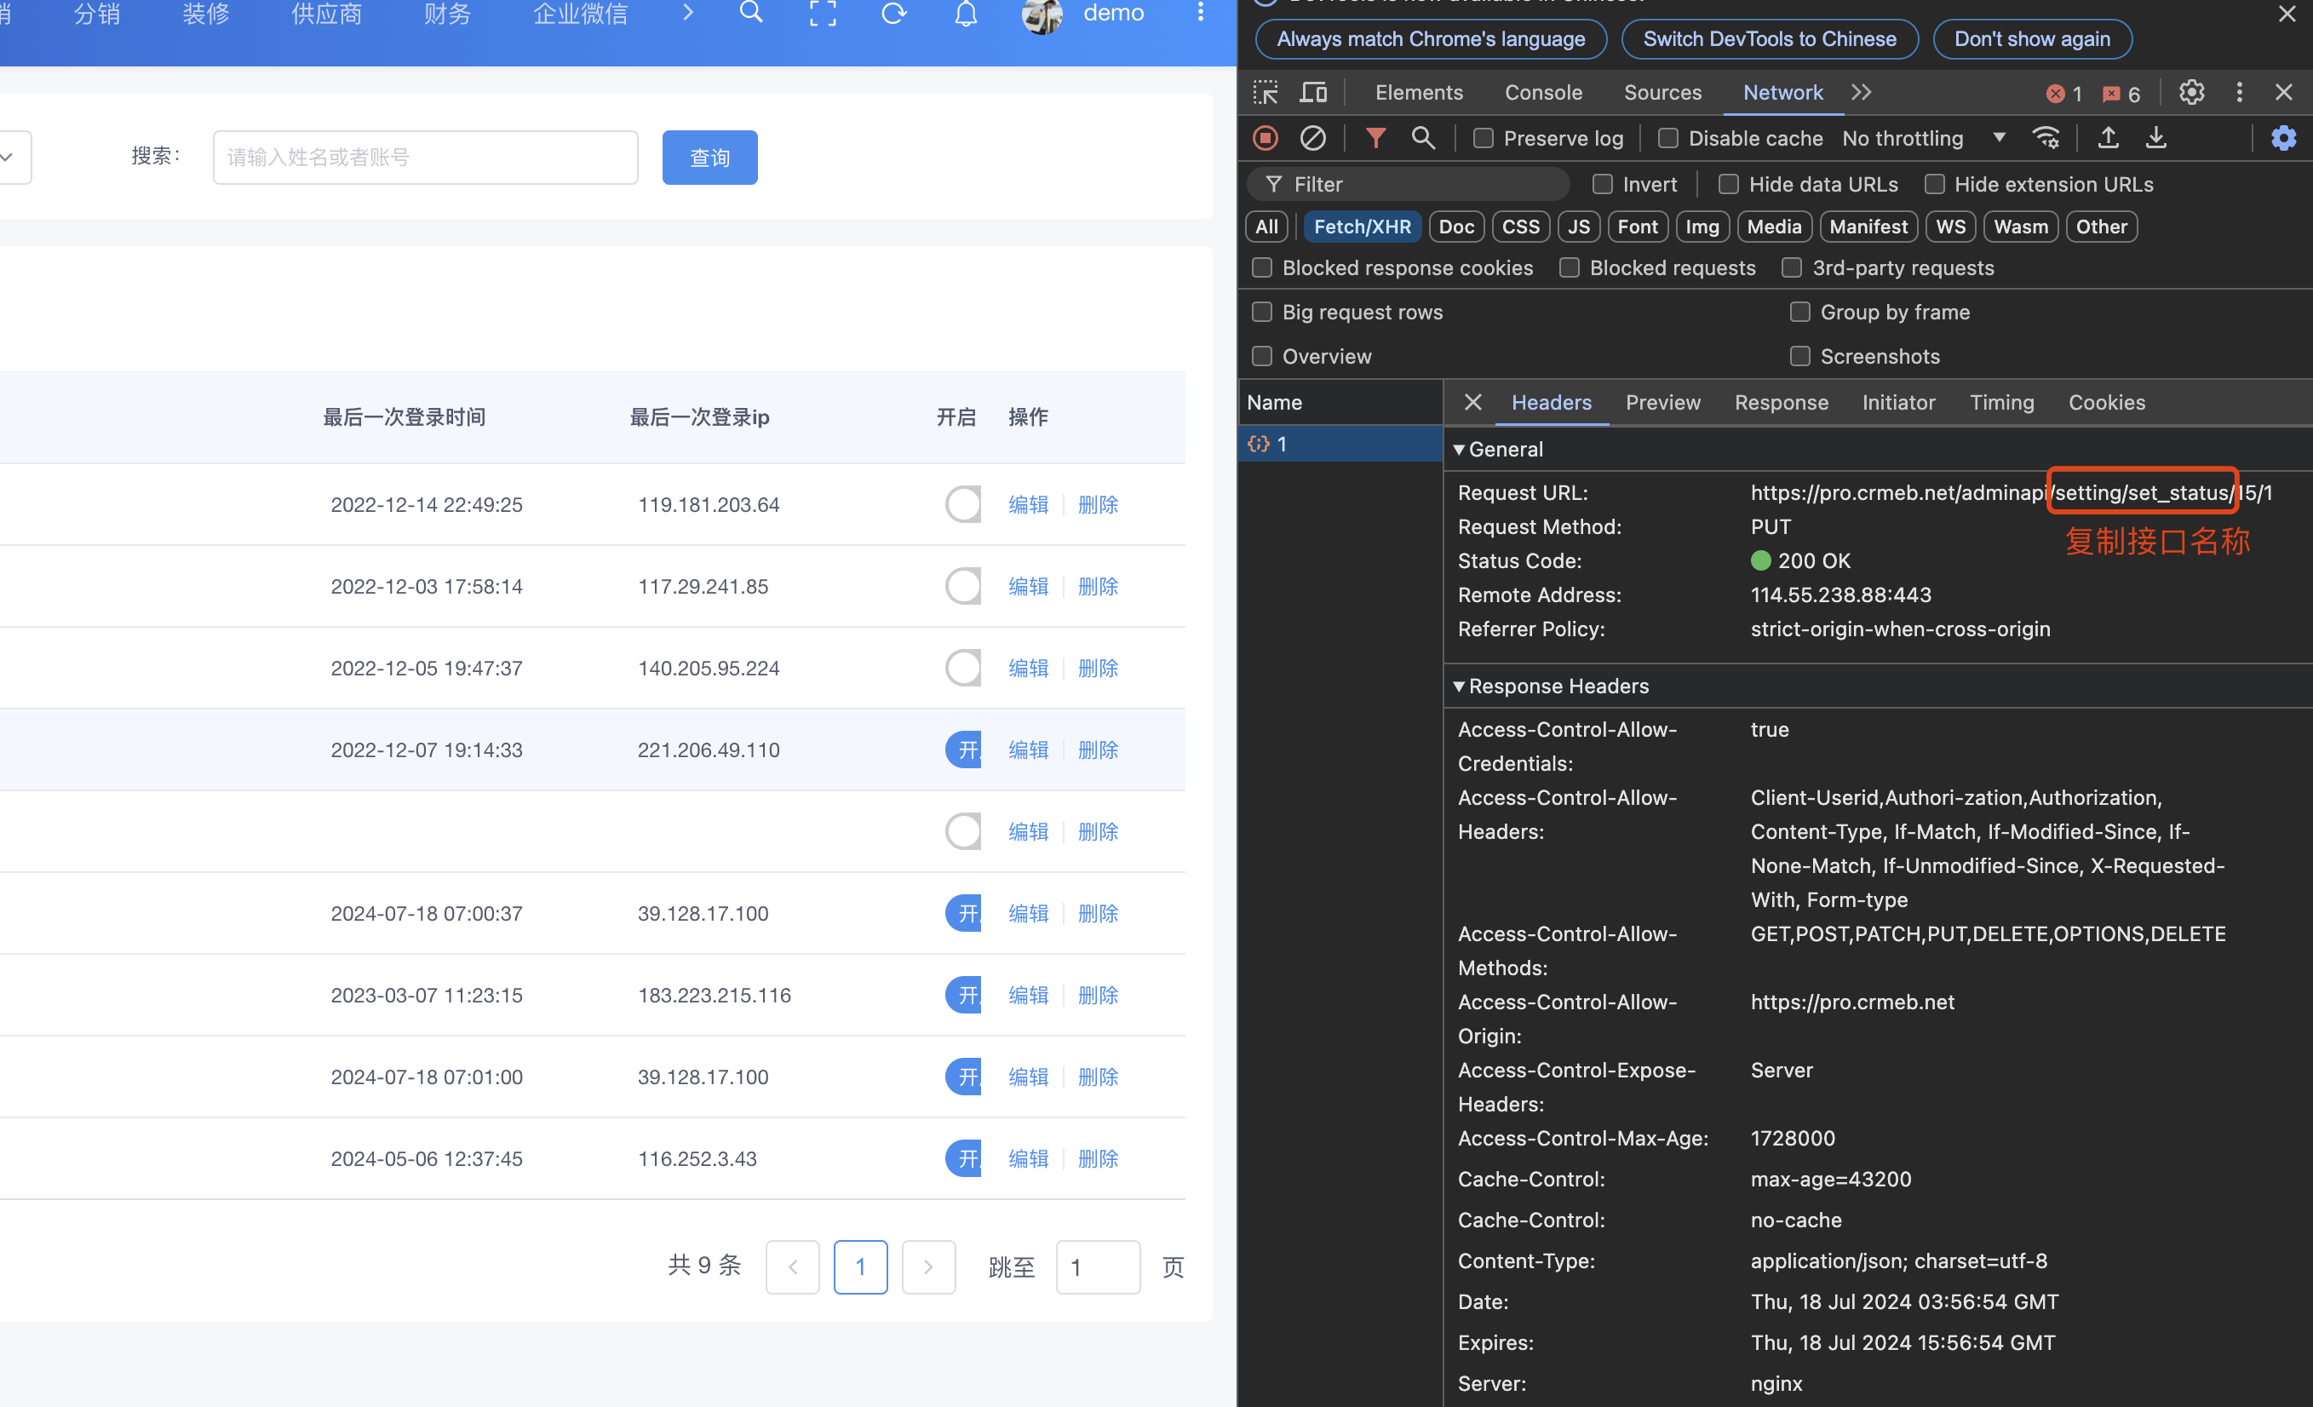Switch to the Sources tab
Screen dimensions: 2313x1407
pos(1662,93)
